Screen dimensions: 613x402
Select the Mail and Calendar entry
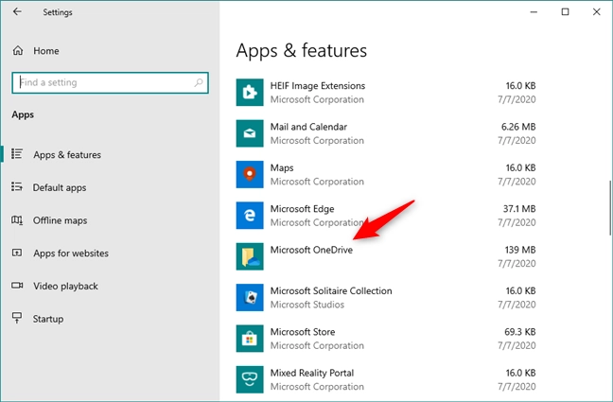coord(386,133)
